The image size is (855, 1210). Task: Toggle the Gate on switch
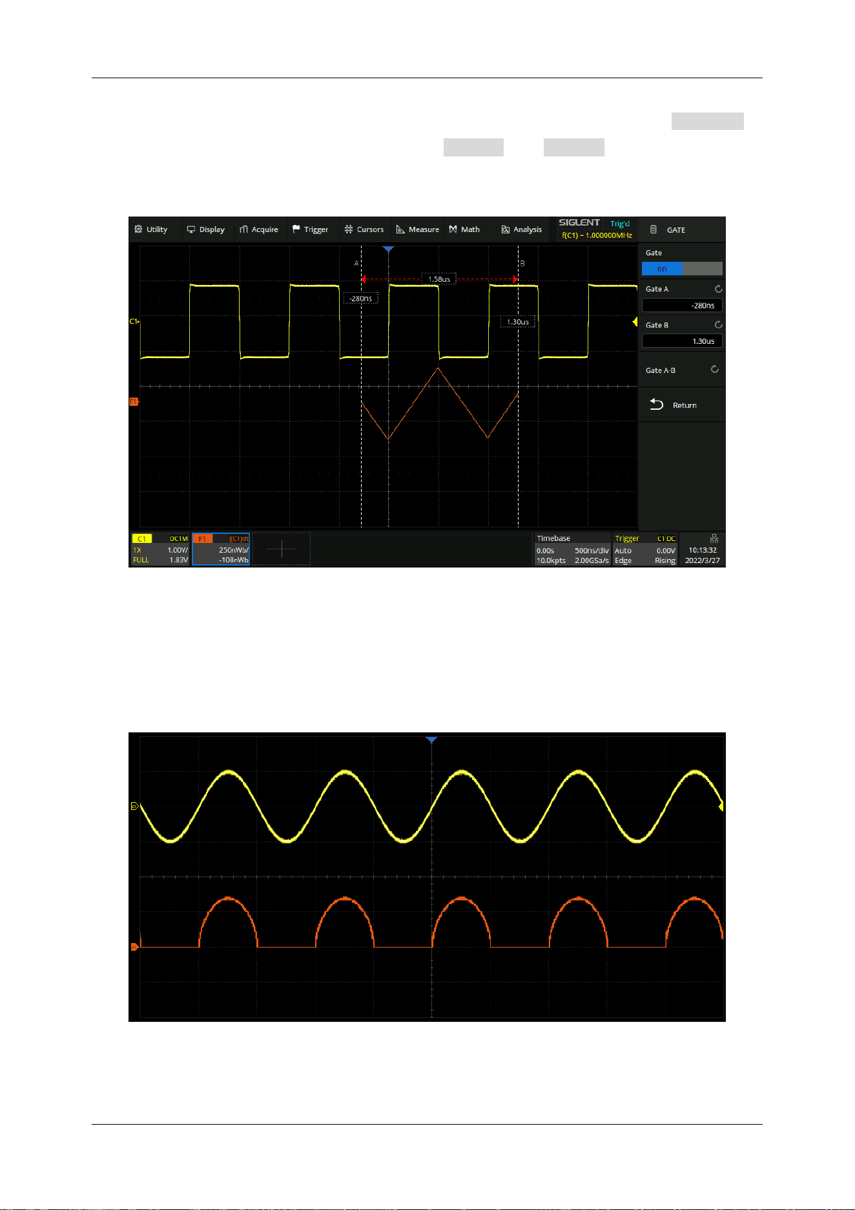(x=682, y=269)
